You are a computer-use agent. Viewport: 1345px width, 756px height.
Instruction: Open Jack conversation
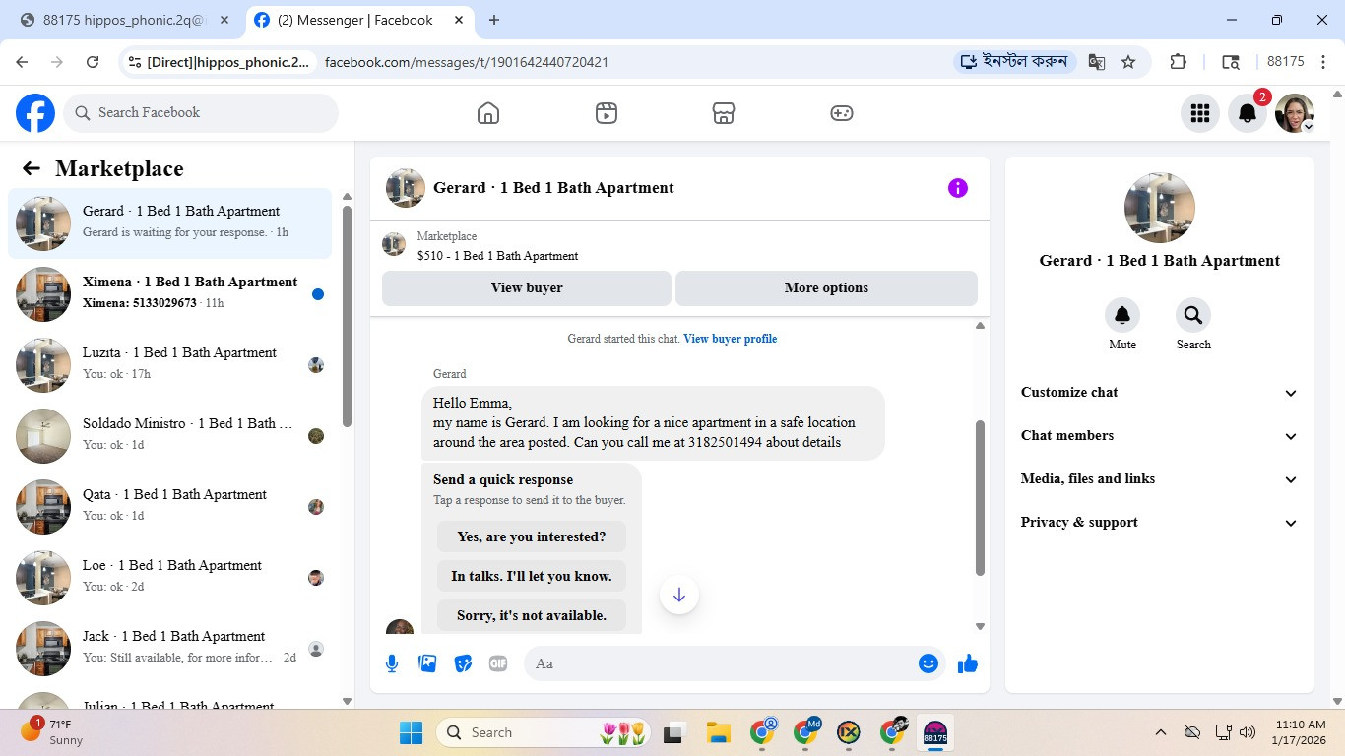(x=170, y=649)
